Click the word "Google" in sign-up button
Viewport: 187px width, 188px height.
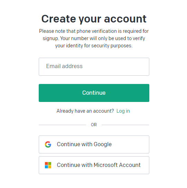103,144
